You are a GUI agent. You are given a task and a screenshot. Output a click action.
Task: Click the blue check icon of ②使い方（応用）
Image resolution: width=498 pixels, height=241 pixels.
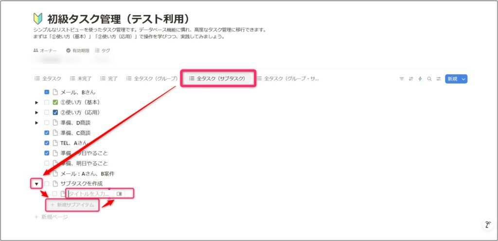[x=55, y=113]
